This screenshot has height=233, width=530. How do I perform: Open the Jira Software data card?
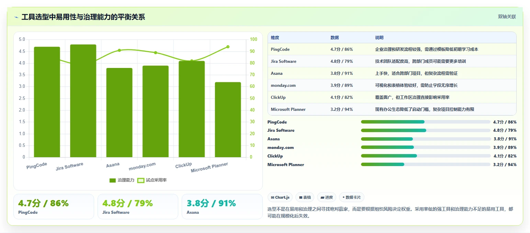click(x=138, y=207)
